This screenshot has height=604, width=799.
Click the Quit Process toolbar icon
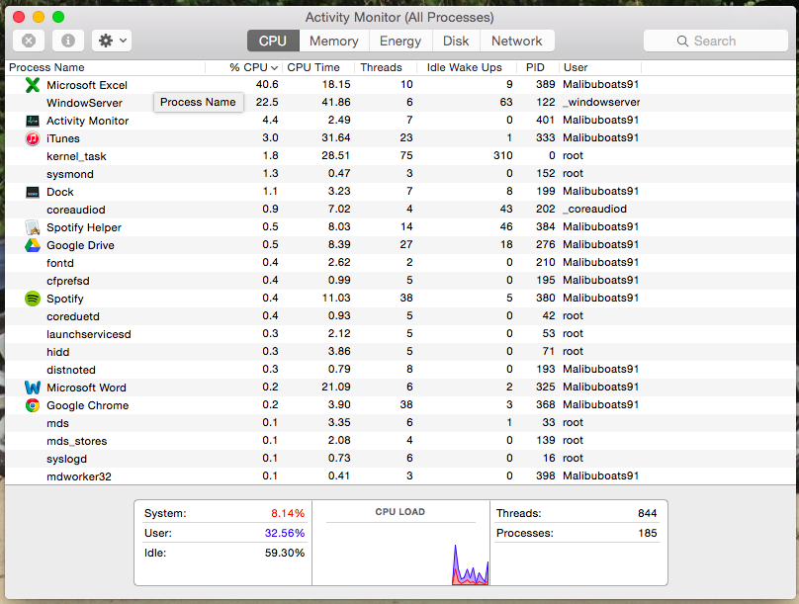tap(29, 41)
